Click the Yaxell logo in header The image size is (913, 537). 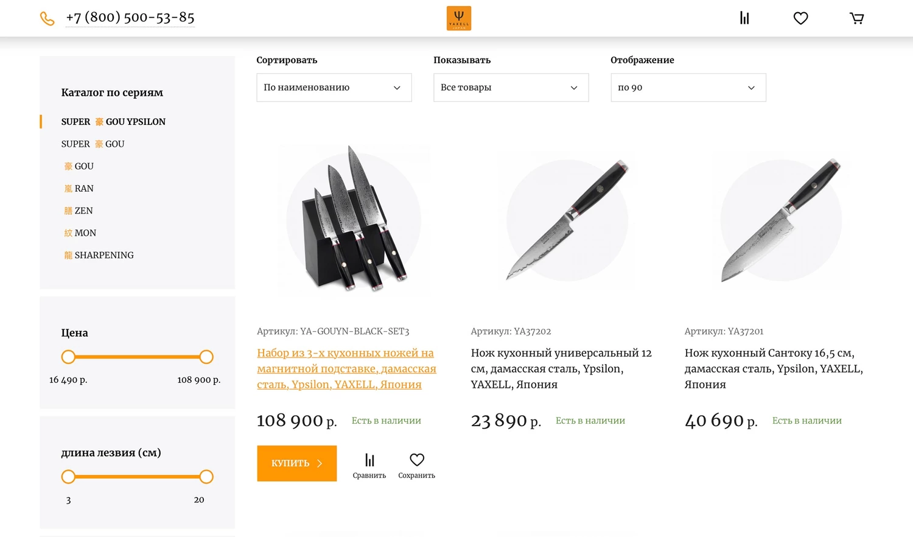click(458, 18)
